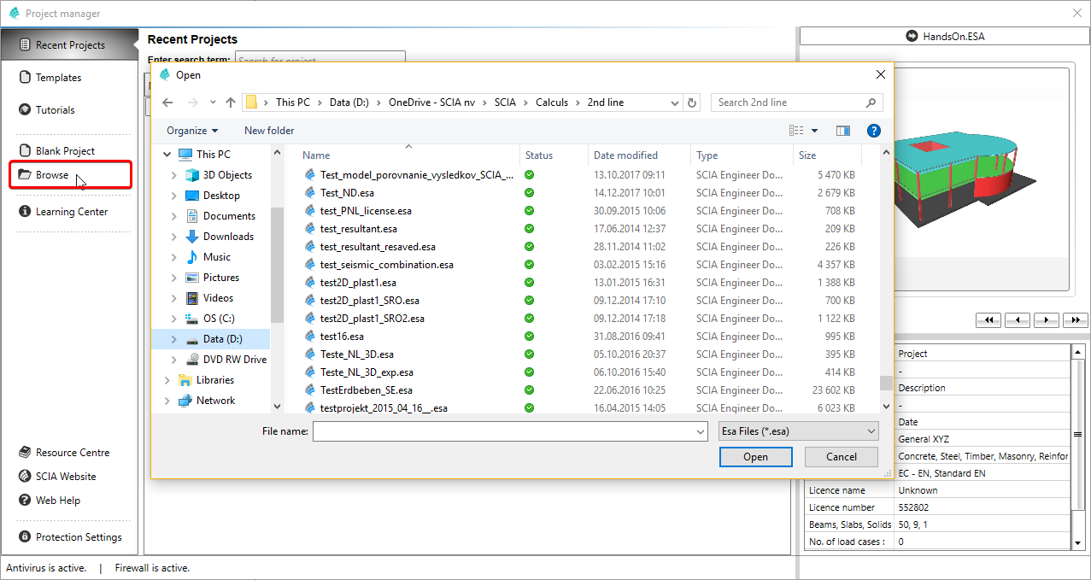Select the test16.esa file
Viewport: 1091px width, 580px height.
[x=342, y=337]
